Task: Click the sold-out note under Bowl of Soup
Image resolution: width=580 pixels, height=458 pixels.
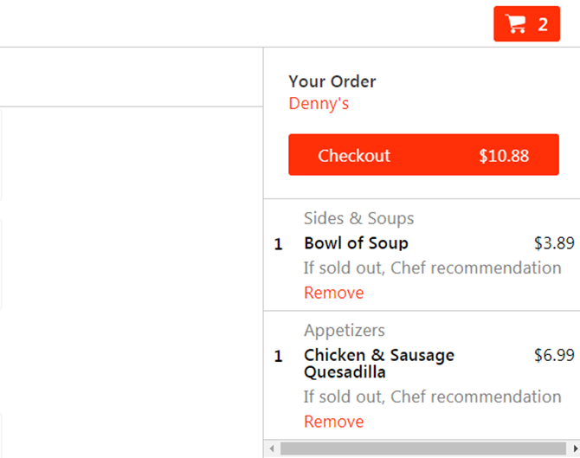Action: coord(433,268)
